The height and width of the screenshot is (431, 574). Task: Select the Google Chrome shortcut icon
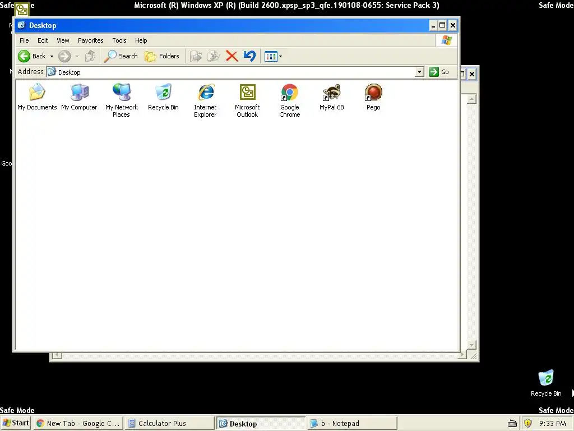pos(290,100)
